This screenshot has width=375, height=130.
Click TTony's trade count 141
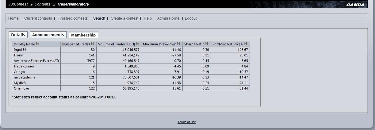(92, 55)
